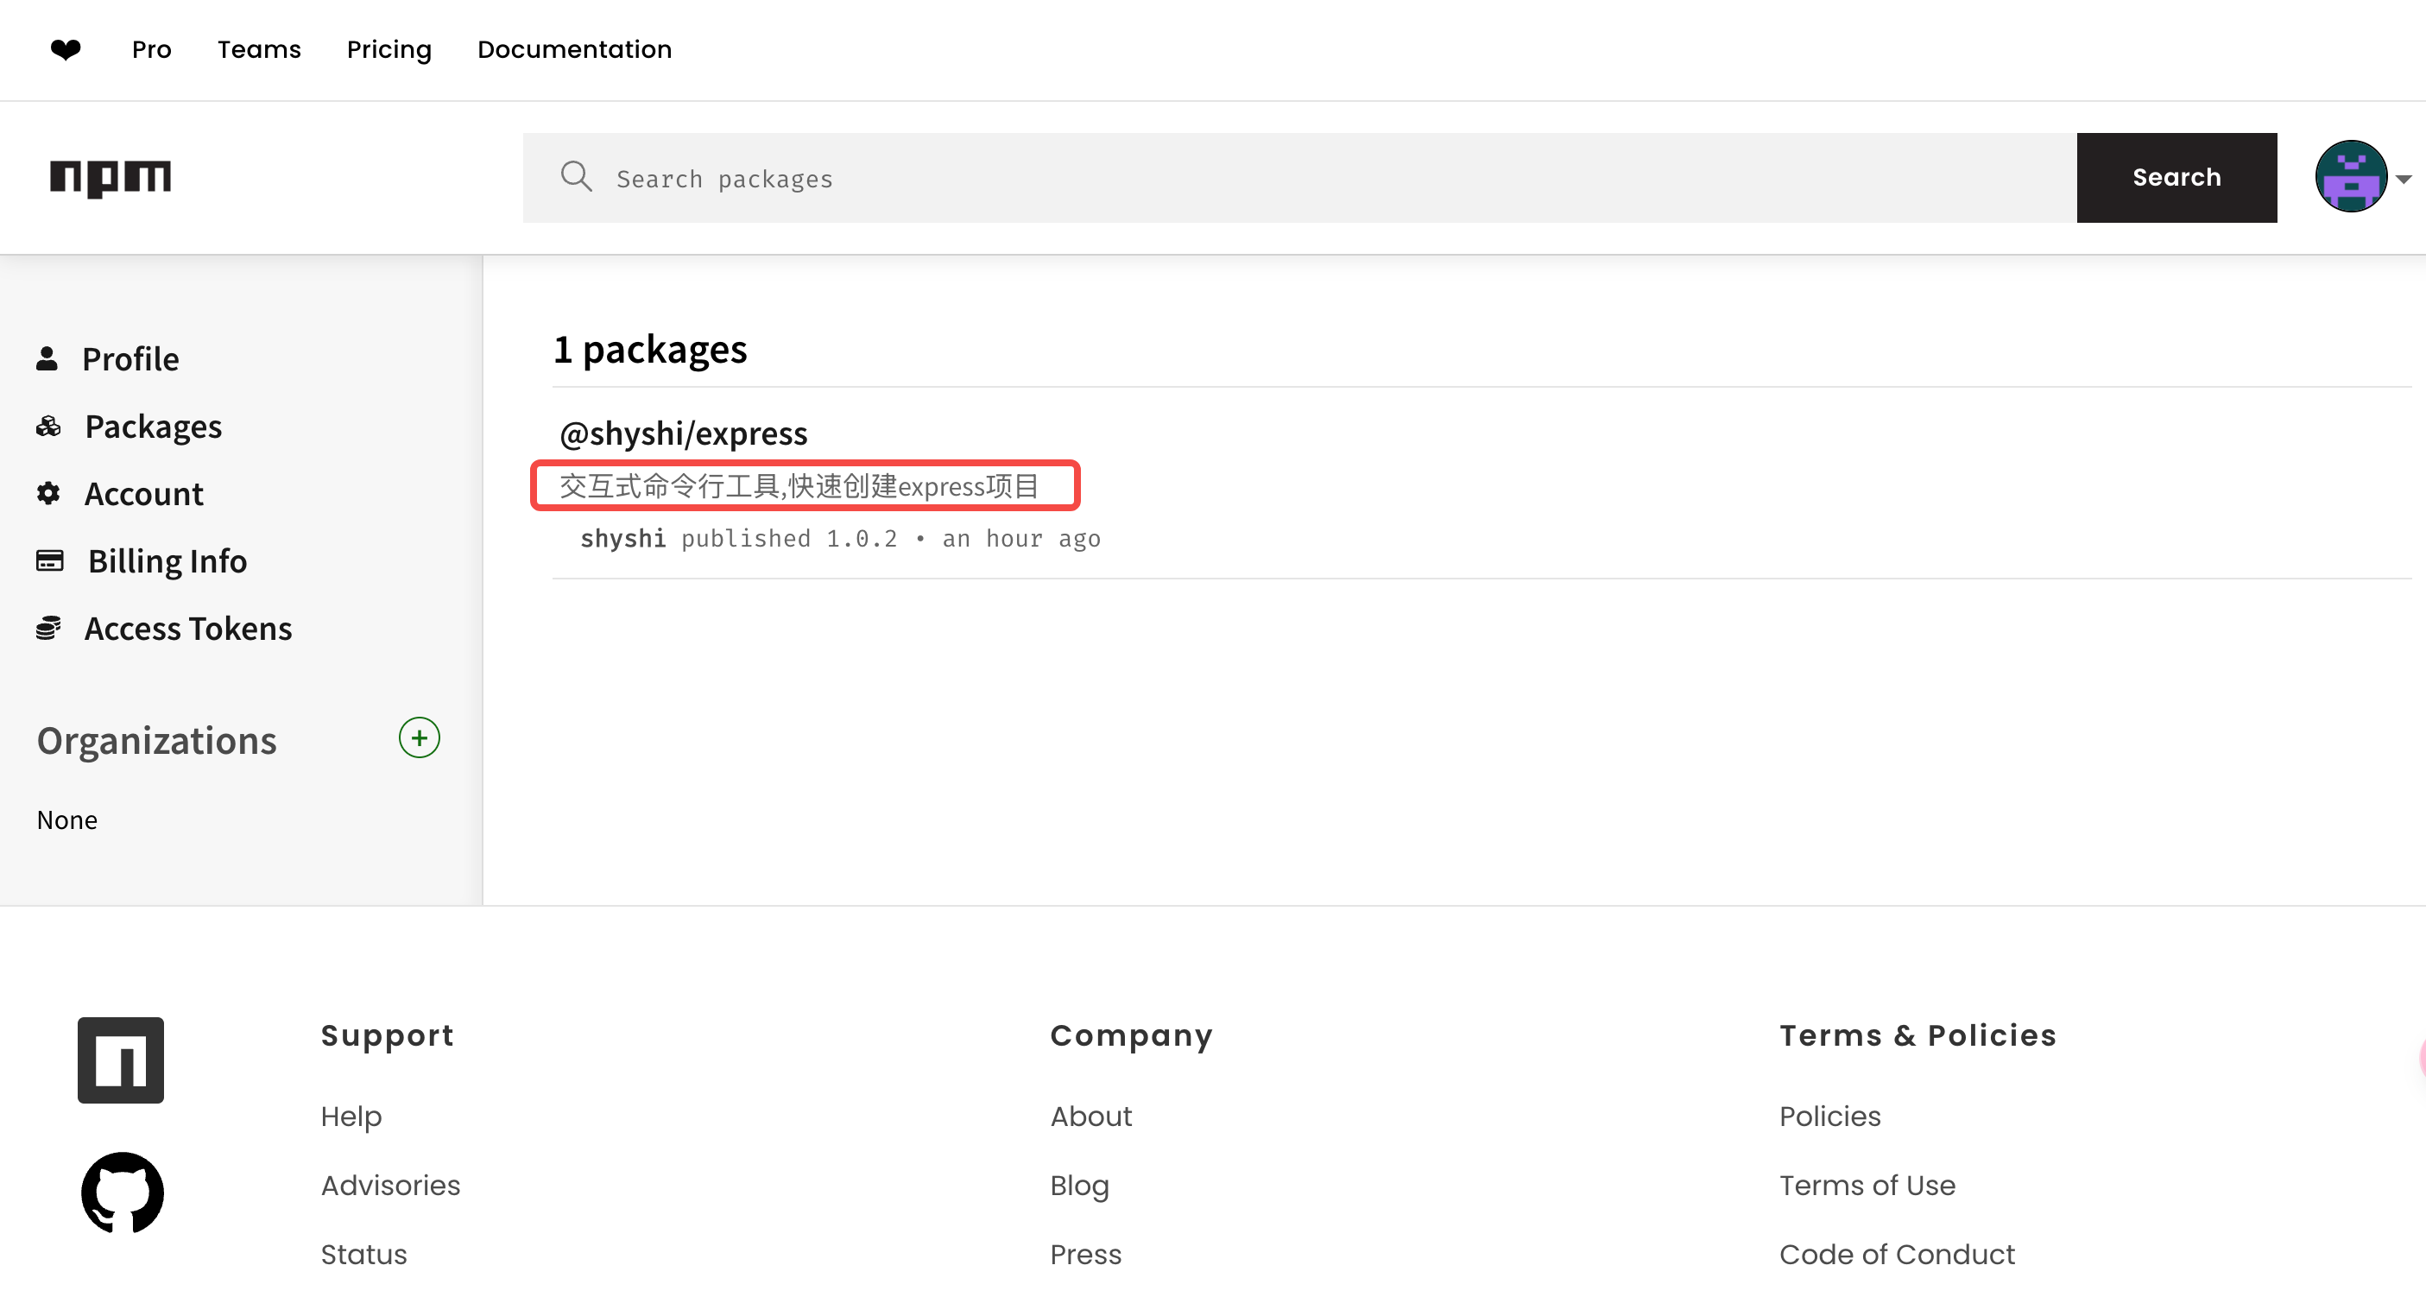Open the Teams menu item
Screen dimensions: 2426x1297
(259, 49)
